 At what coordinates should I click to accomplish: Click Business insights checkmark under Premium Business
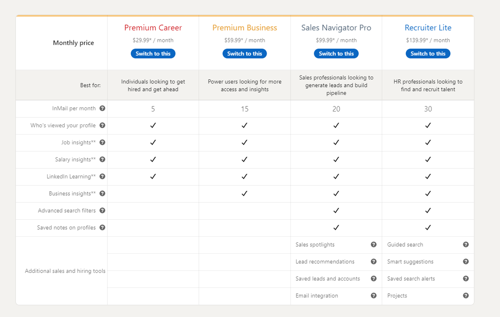(x=245, y=193)
